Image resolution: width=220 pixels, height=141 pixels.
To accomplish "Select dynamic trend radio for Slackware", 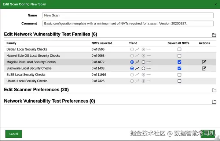I will pos(132,68).
